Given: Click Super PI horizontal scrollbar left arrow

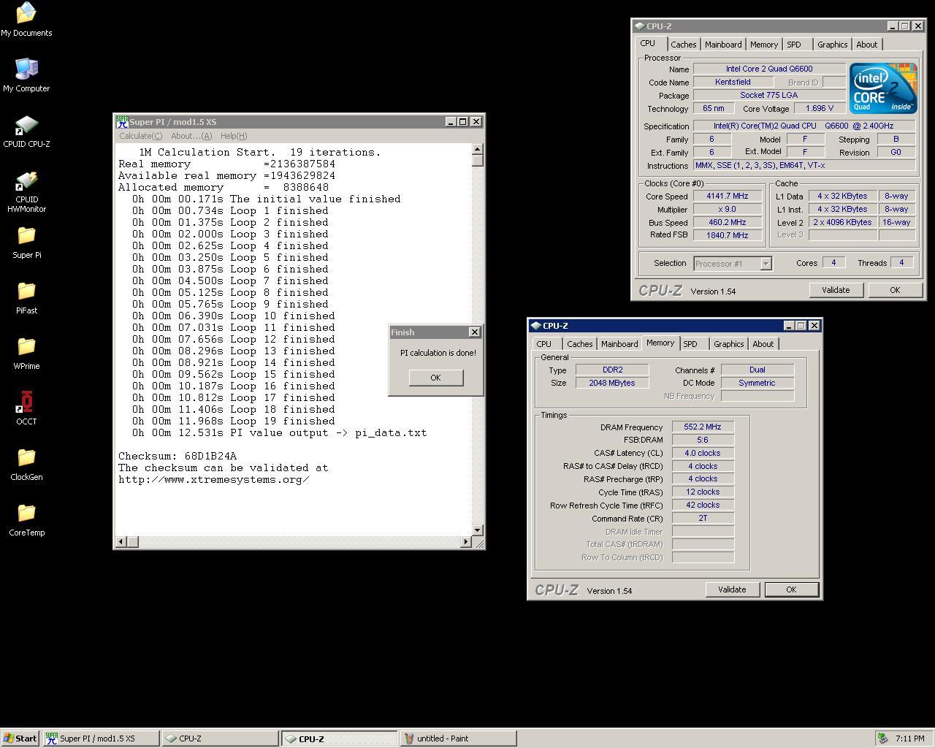Looking at the screenshot, I should click(121, 542).
